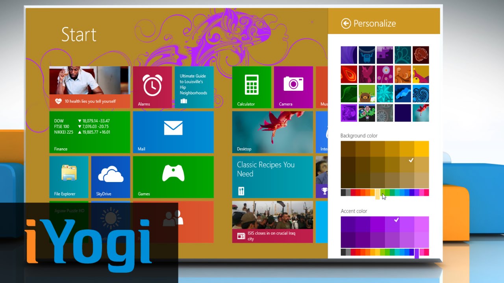Launch the Calculator tile

pyautogui.click(x=252, y=87)
